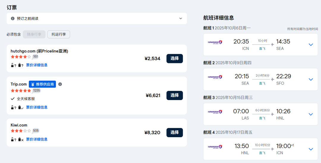Click the Kiwi.com three-star rating
Image resolution: width=321 pixels, height=163 pixels.
(21, 130)
